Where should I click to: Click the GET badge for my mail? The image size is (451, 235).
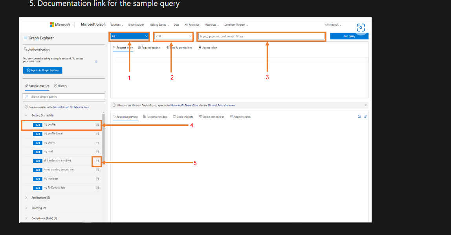click(x=38, y=152)
